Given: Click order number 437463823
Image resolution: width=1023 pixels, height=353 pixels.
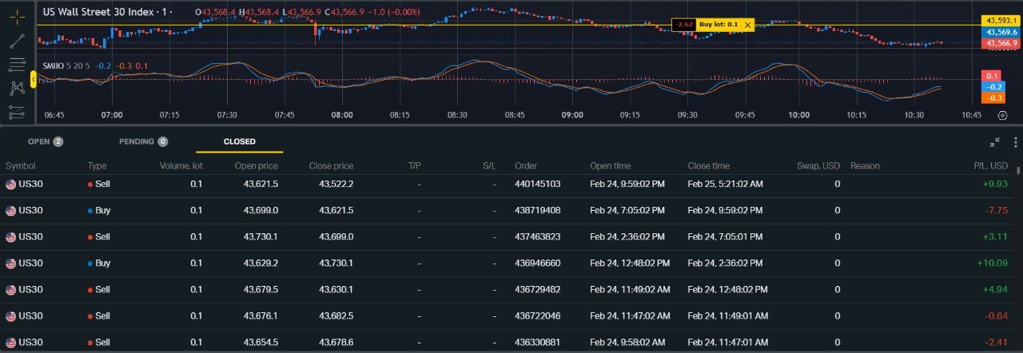Looking at the screenshot, I should click(x=537, y=236).
